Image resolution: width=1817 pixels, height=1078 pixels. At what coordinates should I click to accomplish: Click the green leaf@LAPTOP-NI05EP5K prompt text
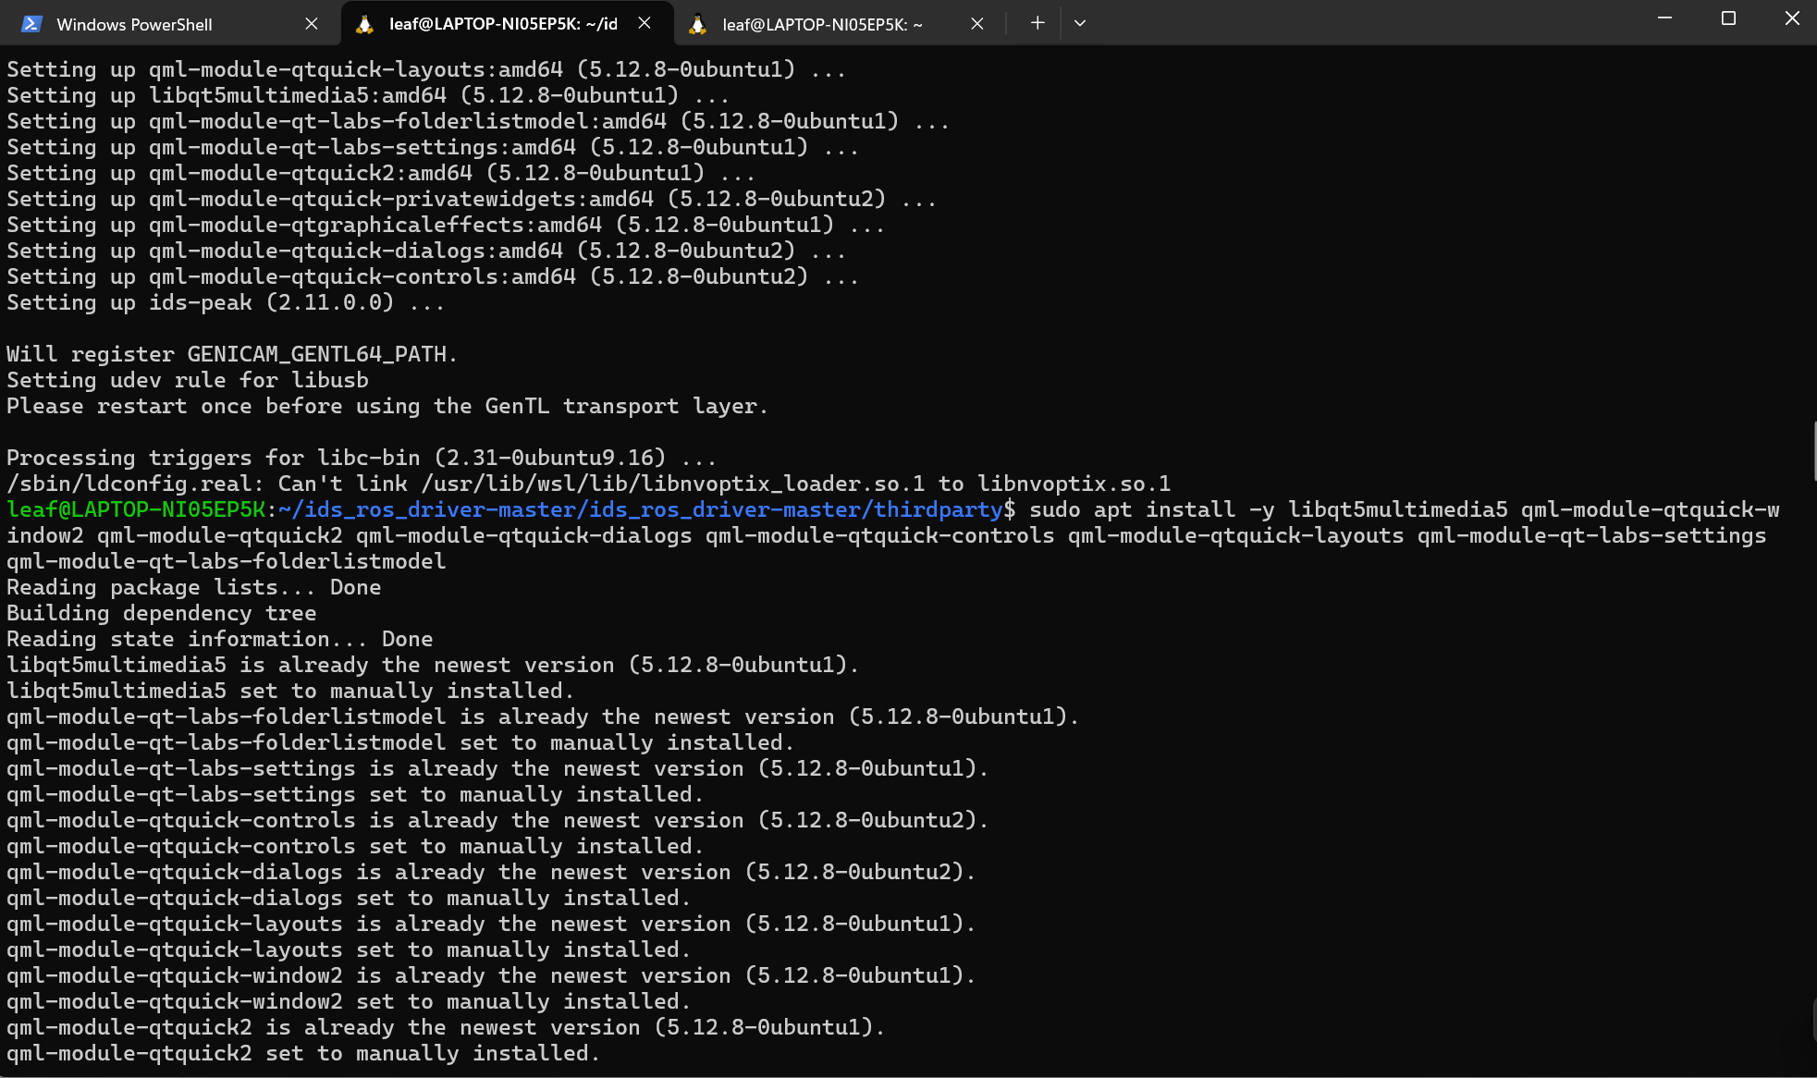135,509
